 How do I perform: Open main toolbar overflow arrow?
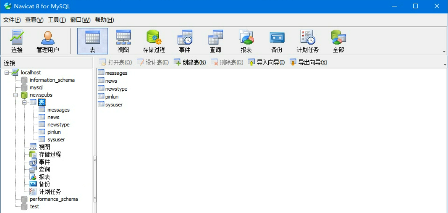click(444, 52)
